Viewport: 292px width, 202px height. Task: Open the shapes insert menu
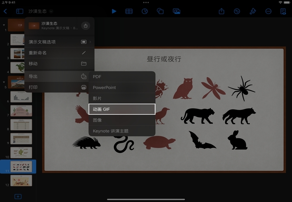[x=160, y=11]
